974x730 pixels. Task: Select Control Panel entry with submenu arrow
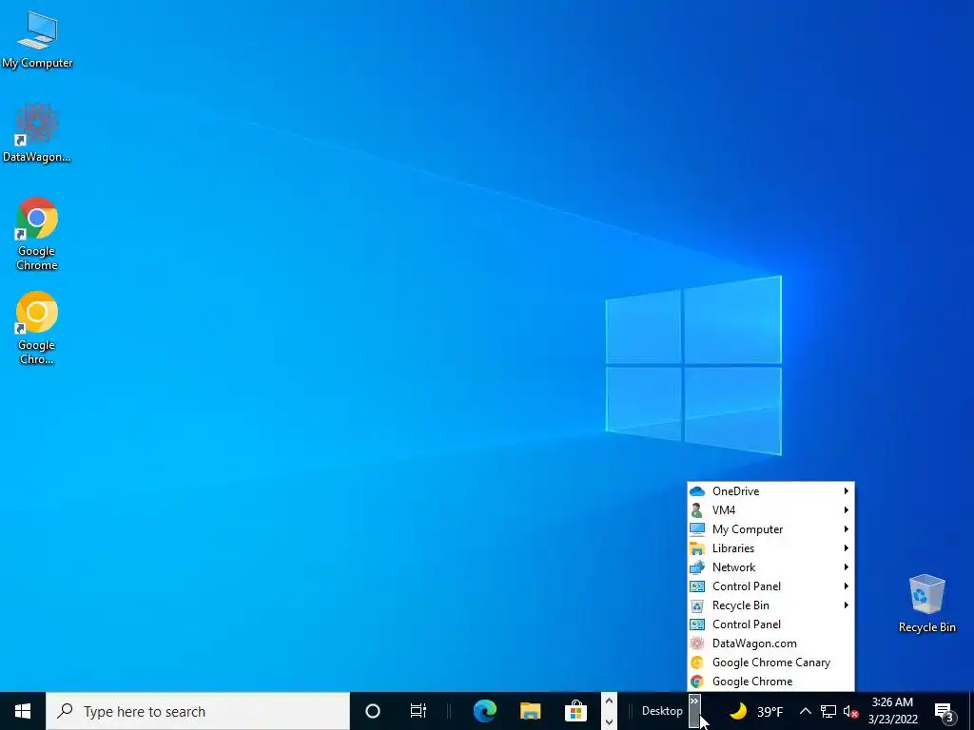pyautogui.click(x=770, y=586)
